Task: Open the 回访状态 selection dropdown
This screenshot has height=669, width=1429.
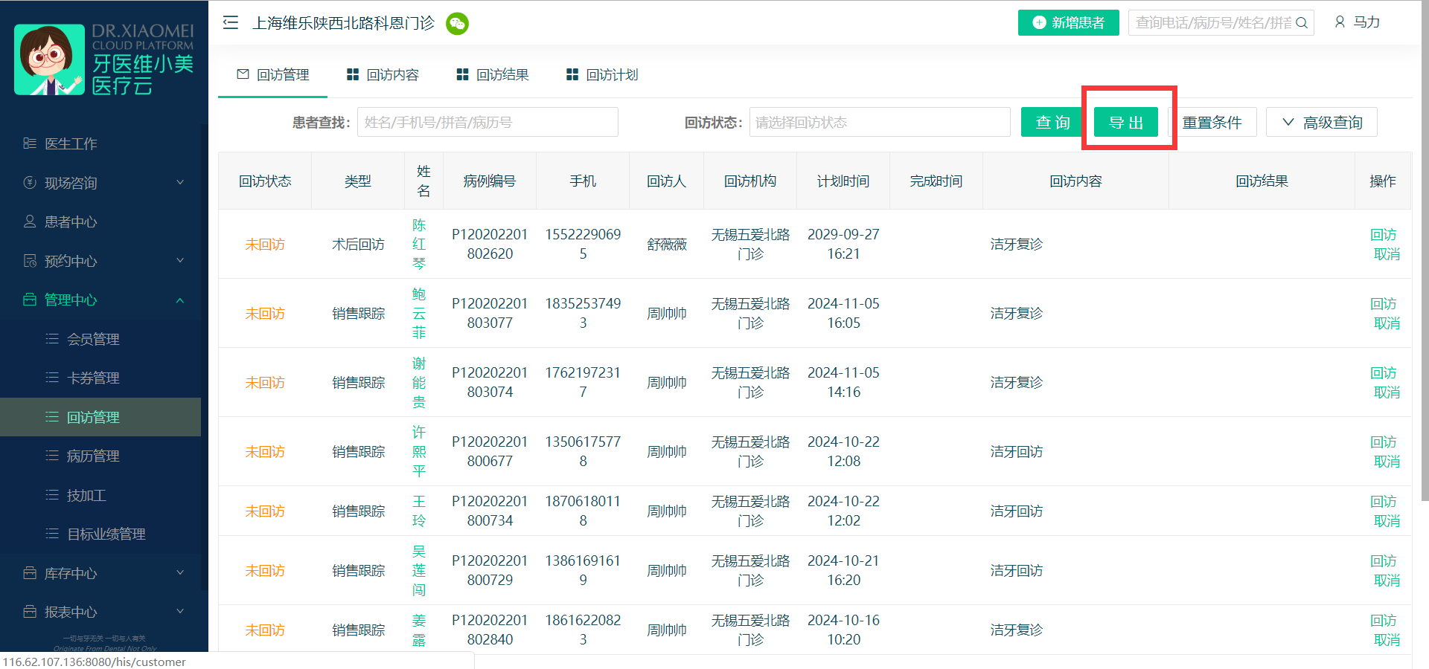Action: pyautogui.click(x=879, y=123)
